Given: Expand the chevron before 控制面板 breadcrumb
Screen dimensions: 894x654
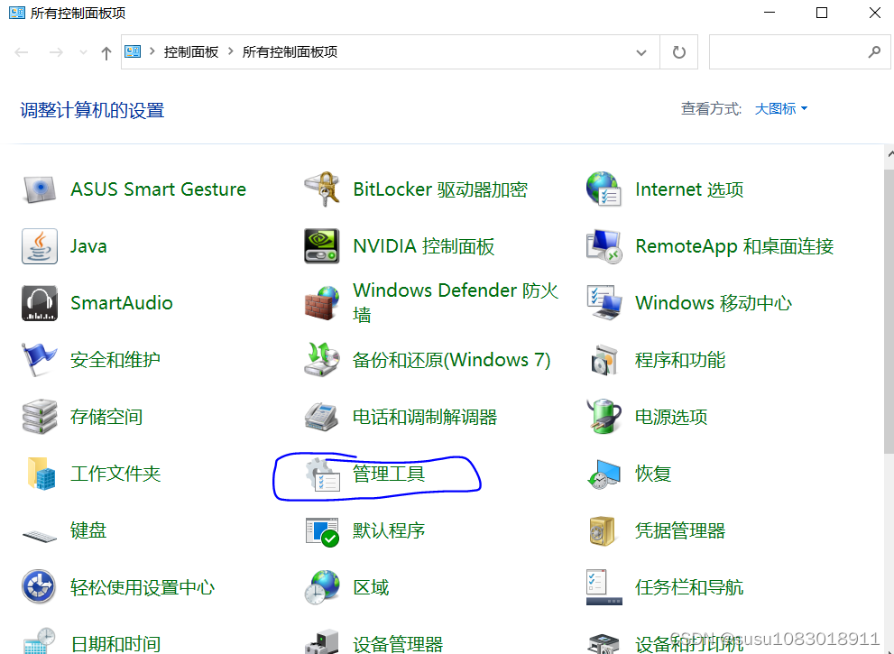Looking at the screenshot, I should 152,51.
